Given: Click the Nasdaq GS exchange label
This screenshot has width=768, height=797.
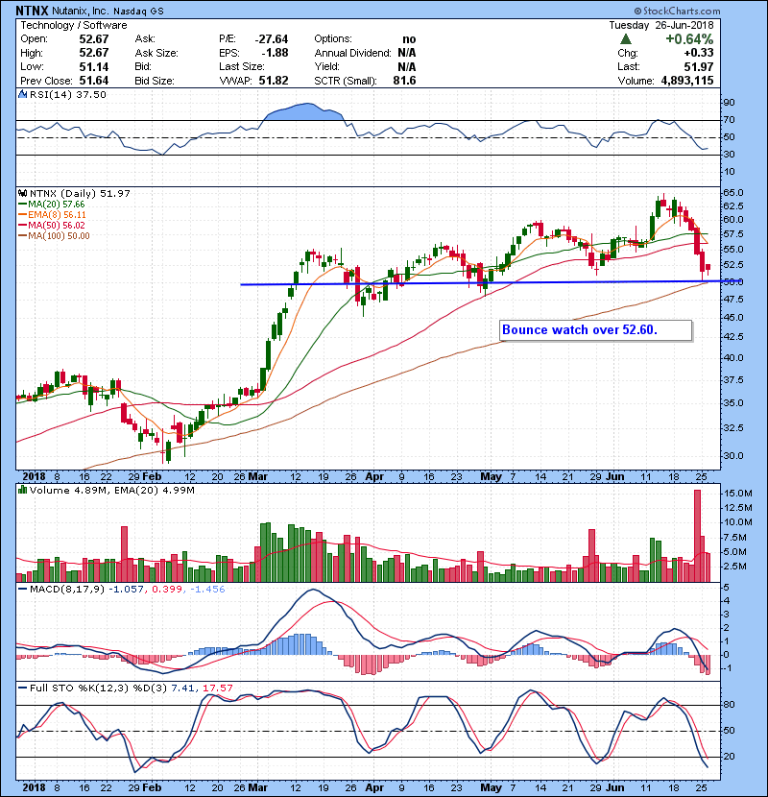Looking at the screenshot, I should [x=138, y=12].
